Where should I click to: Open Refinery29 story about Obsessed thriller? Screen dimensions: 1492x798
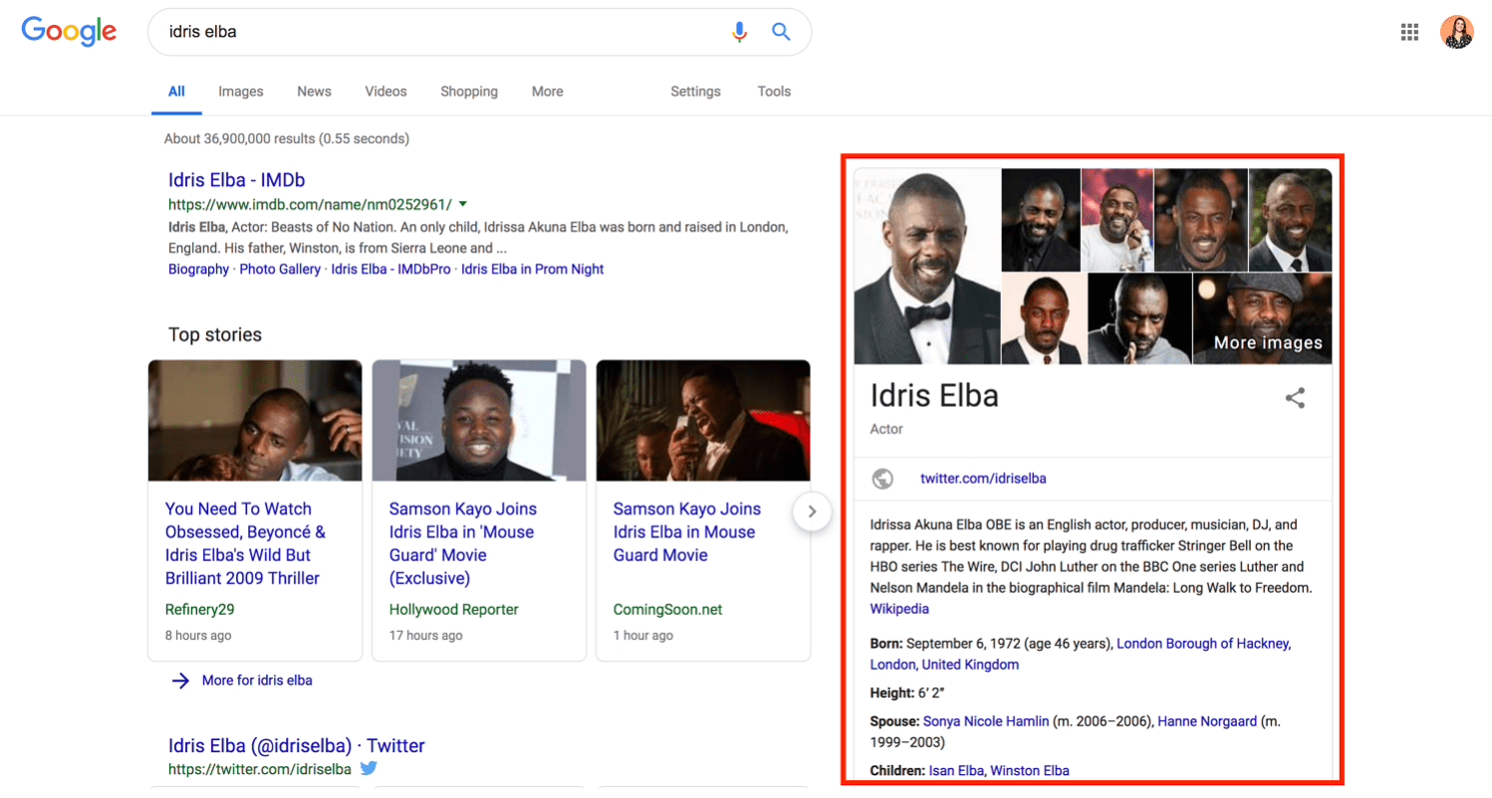pyautogui.click(x=245, y=543)
